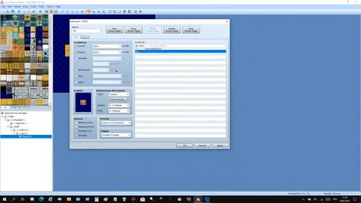Click the Cut icon in the toolbar
Viewport: 361px width, 203px height.
pyautogui.click(x=19, y=11)
